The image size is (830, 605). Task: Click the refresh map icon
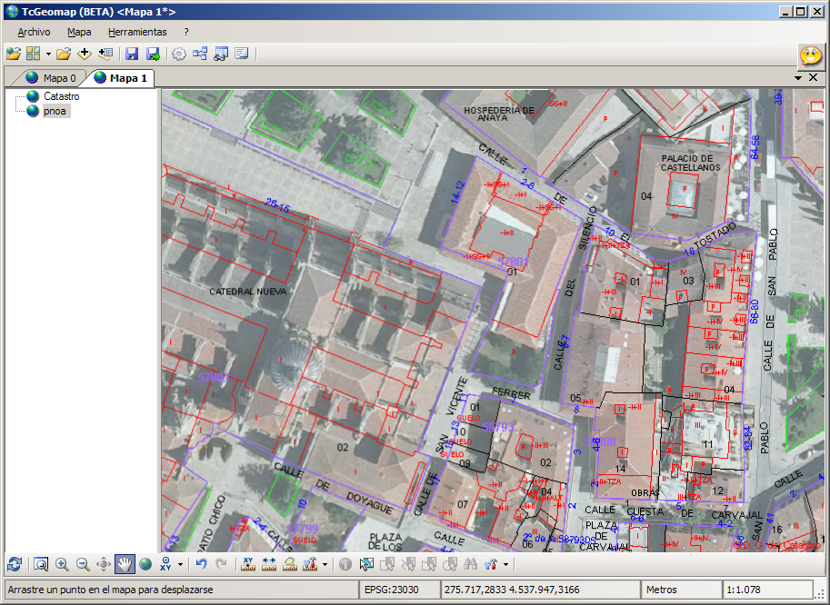(x=14, y=564)
